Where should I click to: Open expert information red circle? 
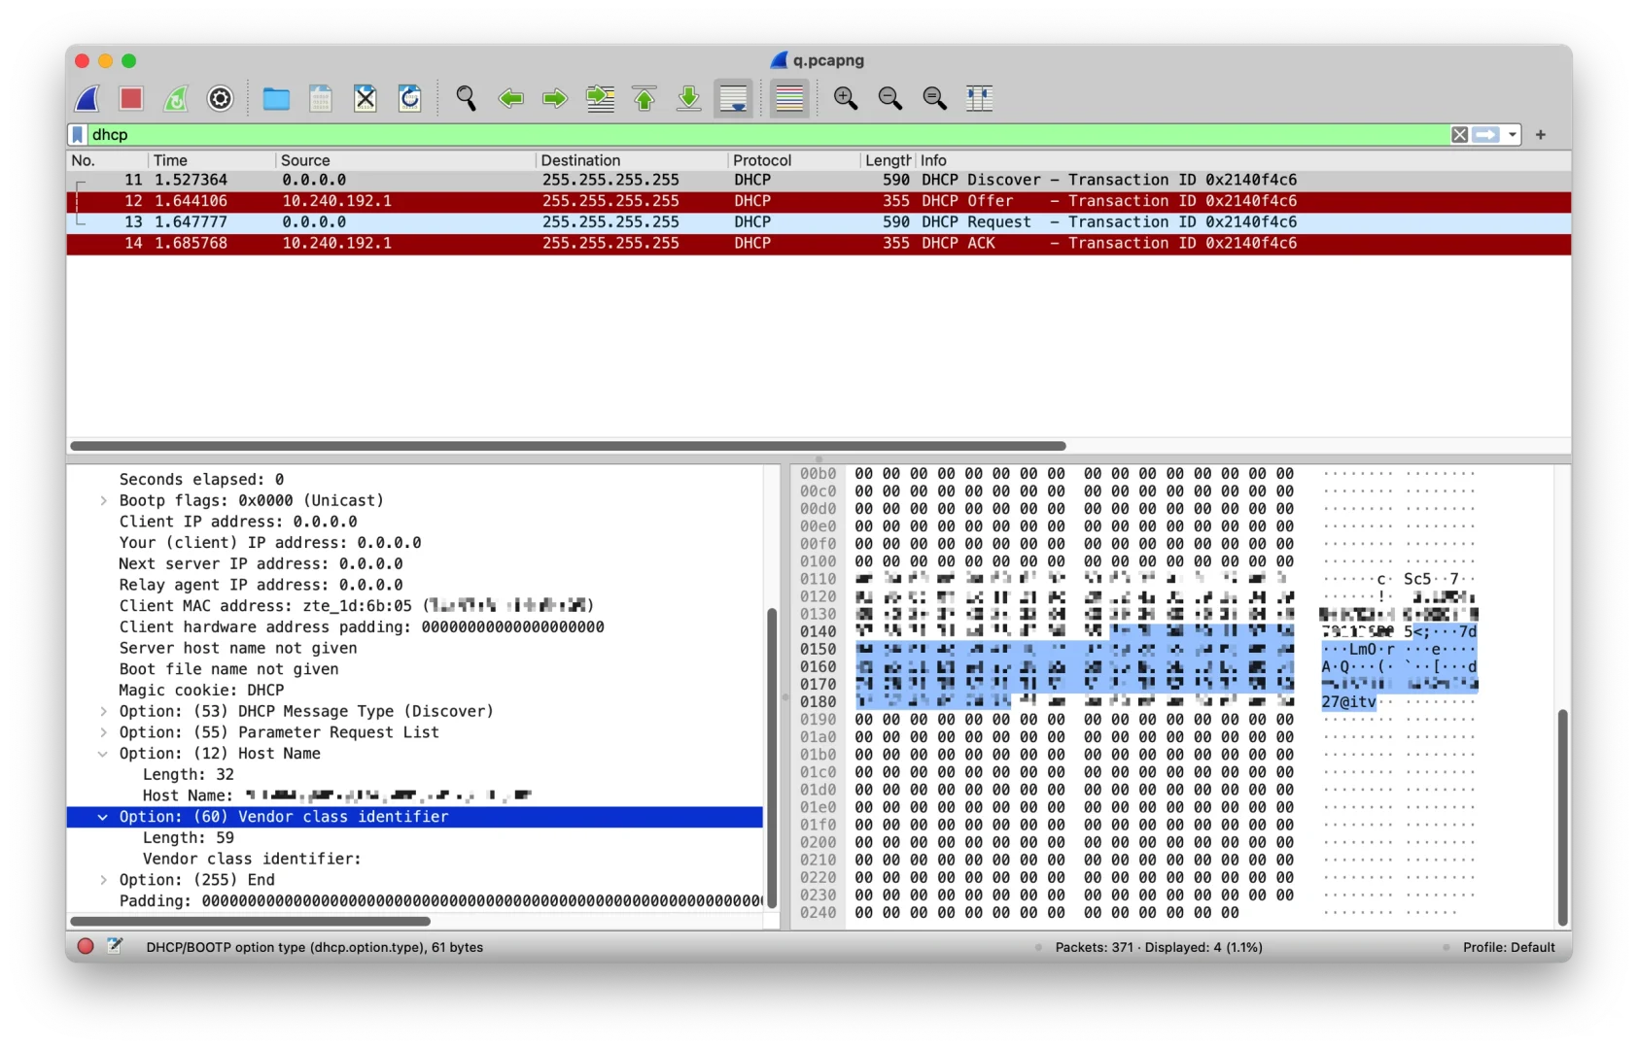click(86, 946)
